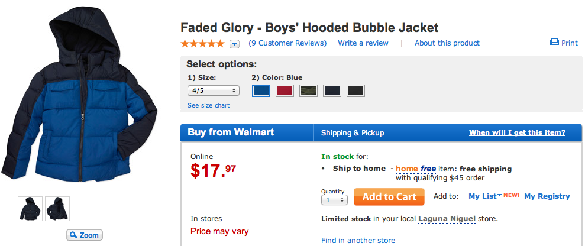Screen dimensions: 585x246
Task: Click Write a review link
Action: point(363,43)
